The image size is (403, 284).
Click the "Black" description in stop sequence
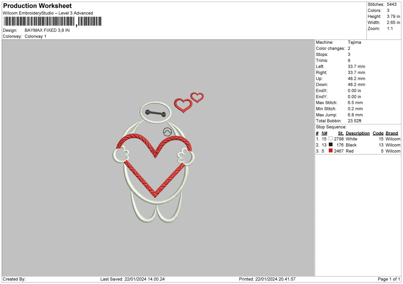click(351, 145)
